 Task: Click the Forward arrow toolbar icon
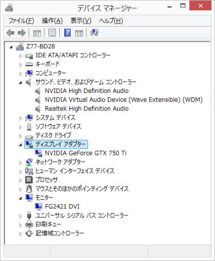click(22, 33)
